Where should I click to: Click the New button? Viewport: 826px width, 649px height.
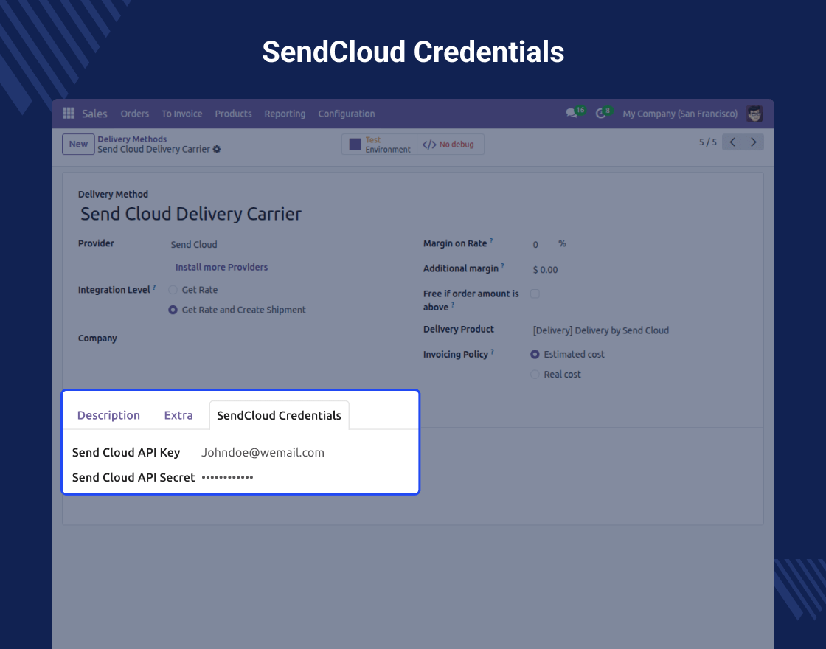click(x=78, y=145)
